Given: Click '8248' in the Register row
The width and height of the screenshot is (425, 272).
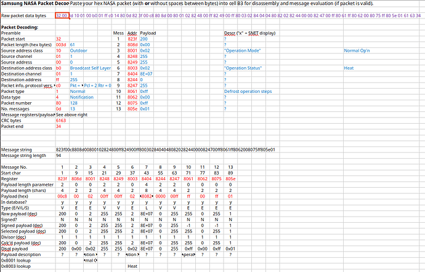Looking at the screenshot, I should point(104,179).
